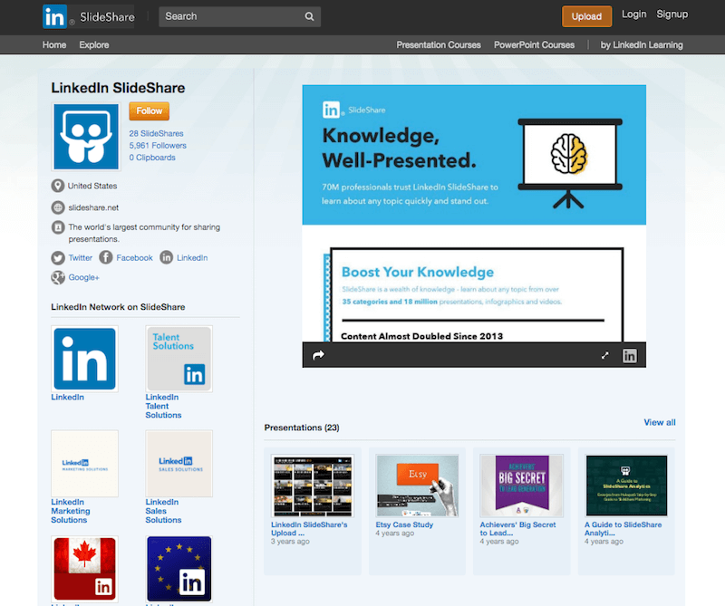
Task: Follow LinkedIn SlideShare with the Follow button
Action: [149, 111]
